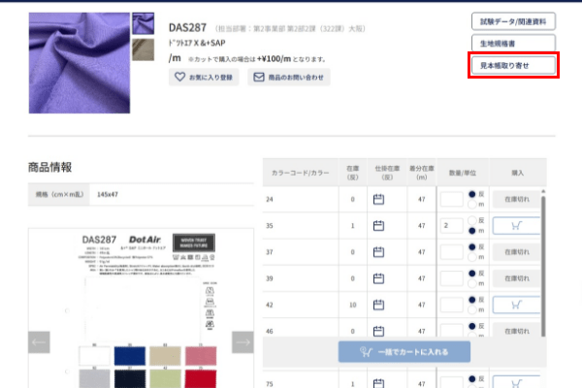Click 見本帳取り寄せ button
Image resolution: width=582 pixels, height=388 pixels.
[x=512, y=65]
